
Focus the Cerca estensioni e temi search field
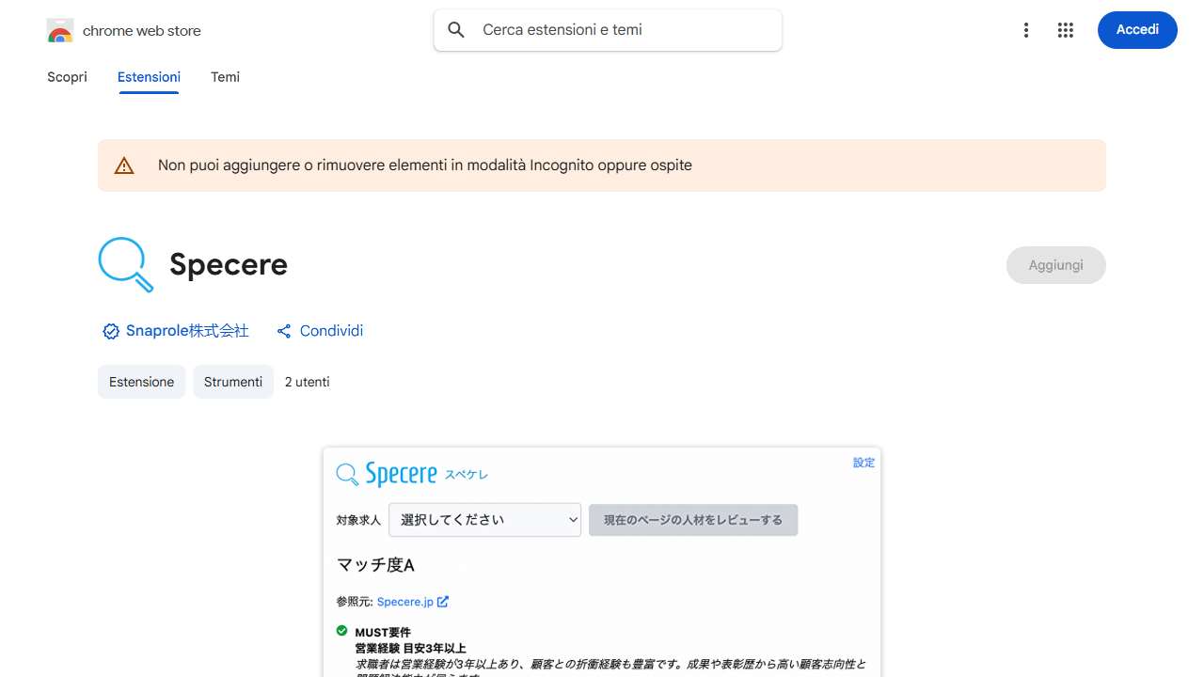pyautogui.click(x=621, y=30)
